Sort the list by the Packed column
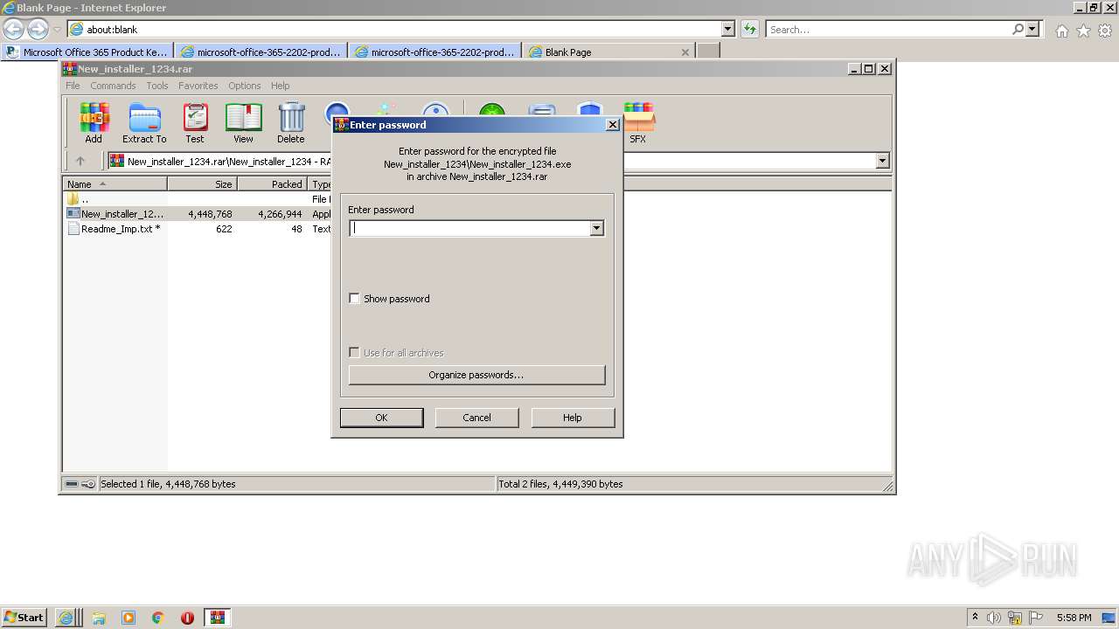The image size is (1119, 629). [x=272, y=184]
